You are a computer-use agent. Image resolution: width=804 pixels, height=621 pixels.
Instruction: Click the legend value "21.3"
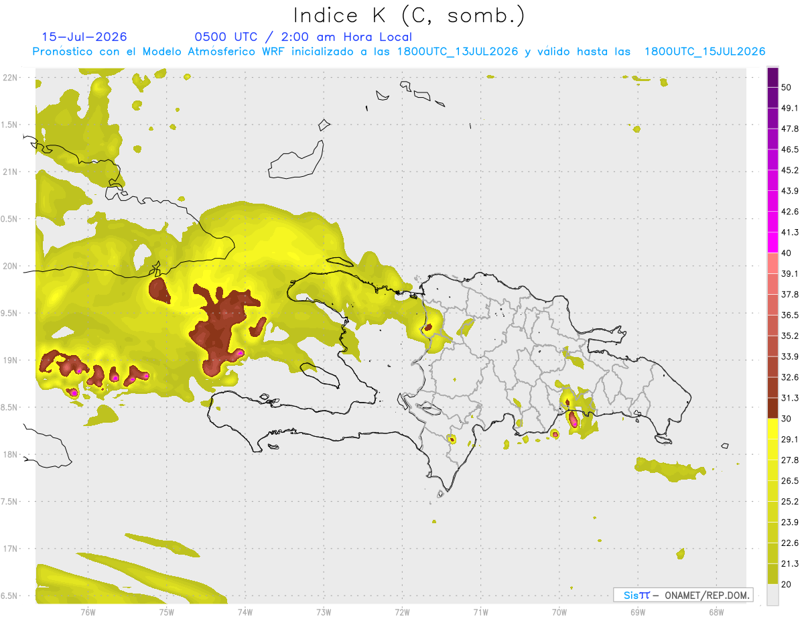[791, 563]
